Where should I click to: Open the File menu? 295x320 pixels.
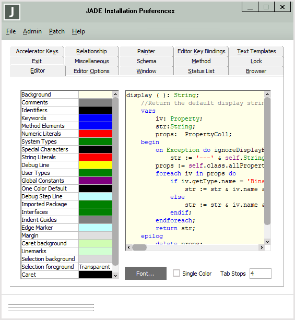tap(11, 31)
